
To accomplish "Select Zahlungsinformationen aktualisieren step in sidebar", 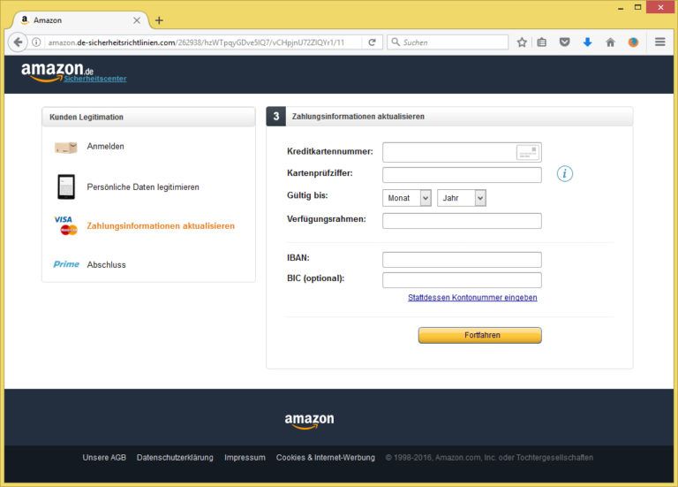I will tap(161, 226).
